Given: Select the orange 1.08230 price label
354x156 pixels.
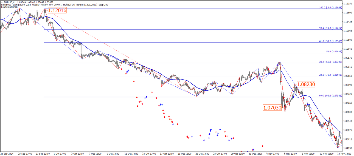Looking at the screenshot, I should [306, 84].
